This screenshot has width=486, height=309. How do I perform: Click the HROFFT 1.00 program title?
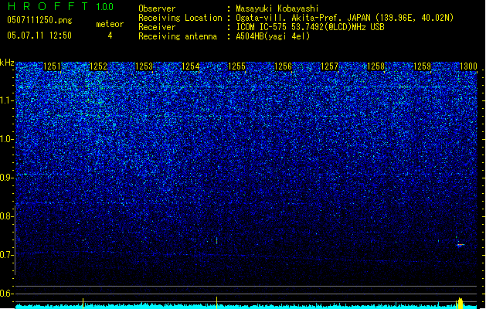pyautogui.click(x=61, y=6)
